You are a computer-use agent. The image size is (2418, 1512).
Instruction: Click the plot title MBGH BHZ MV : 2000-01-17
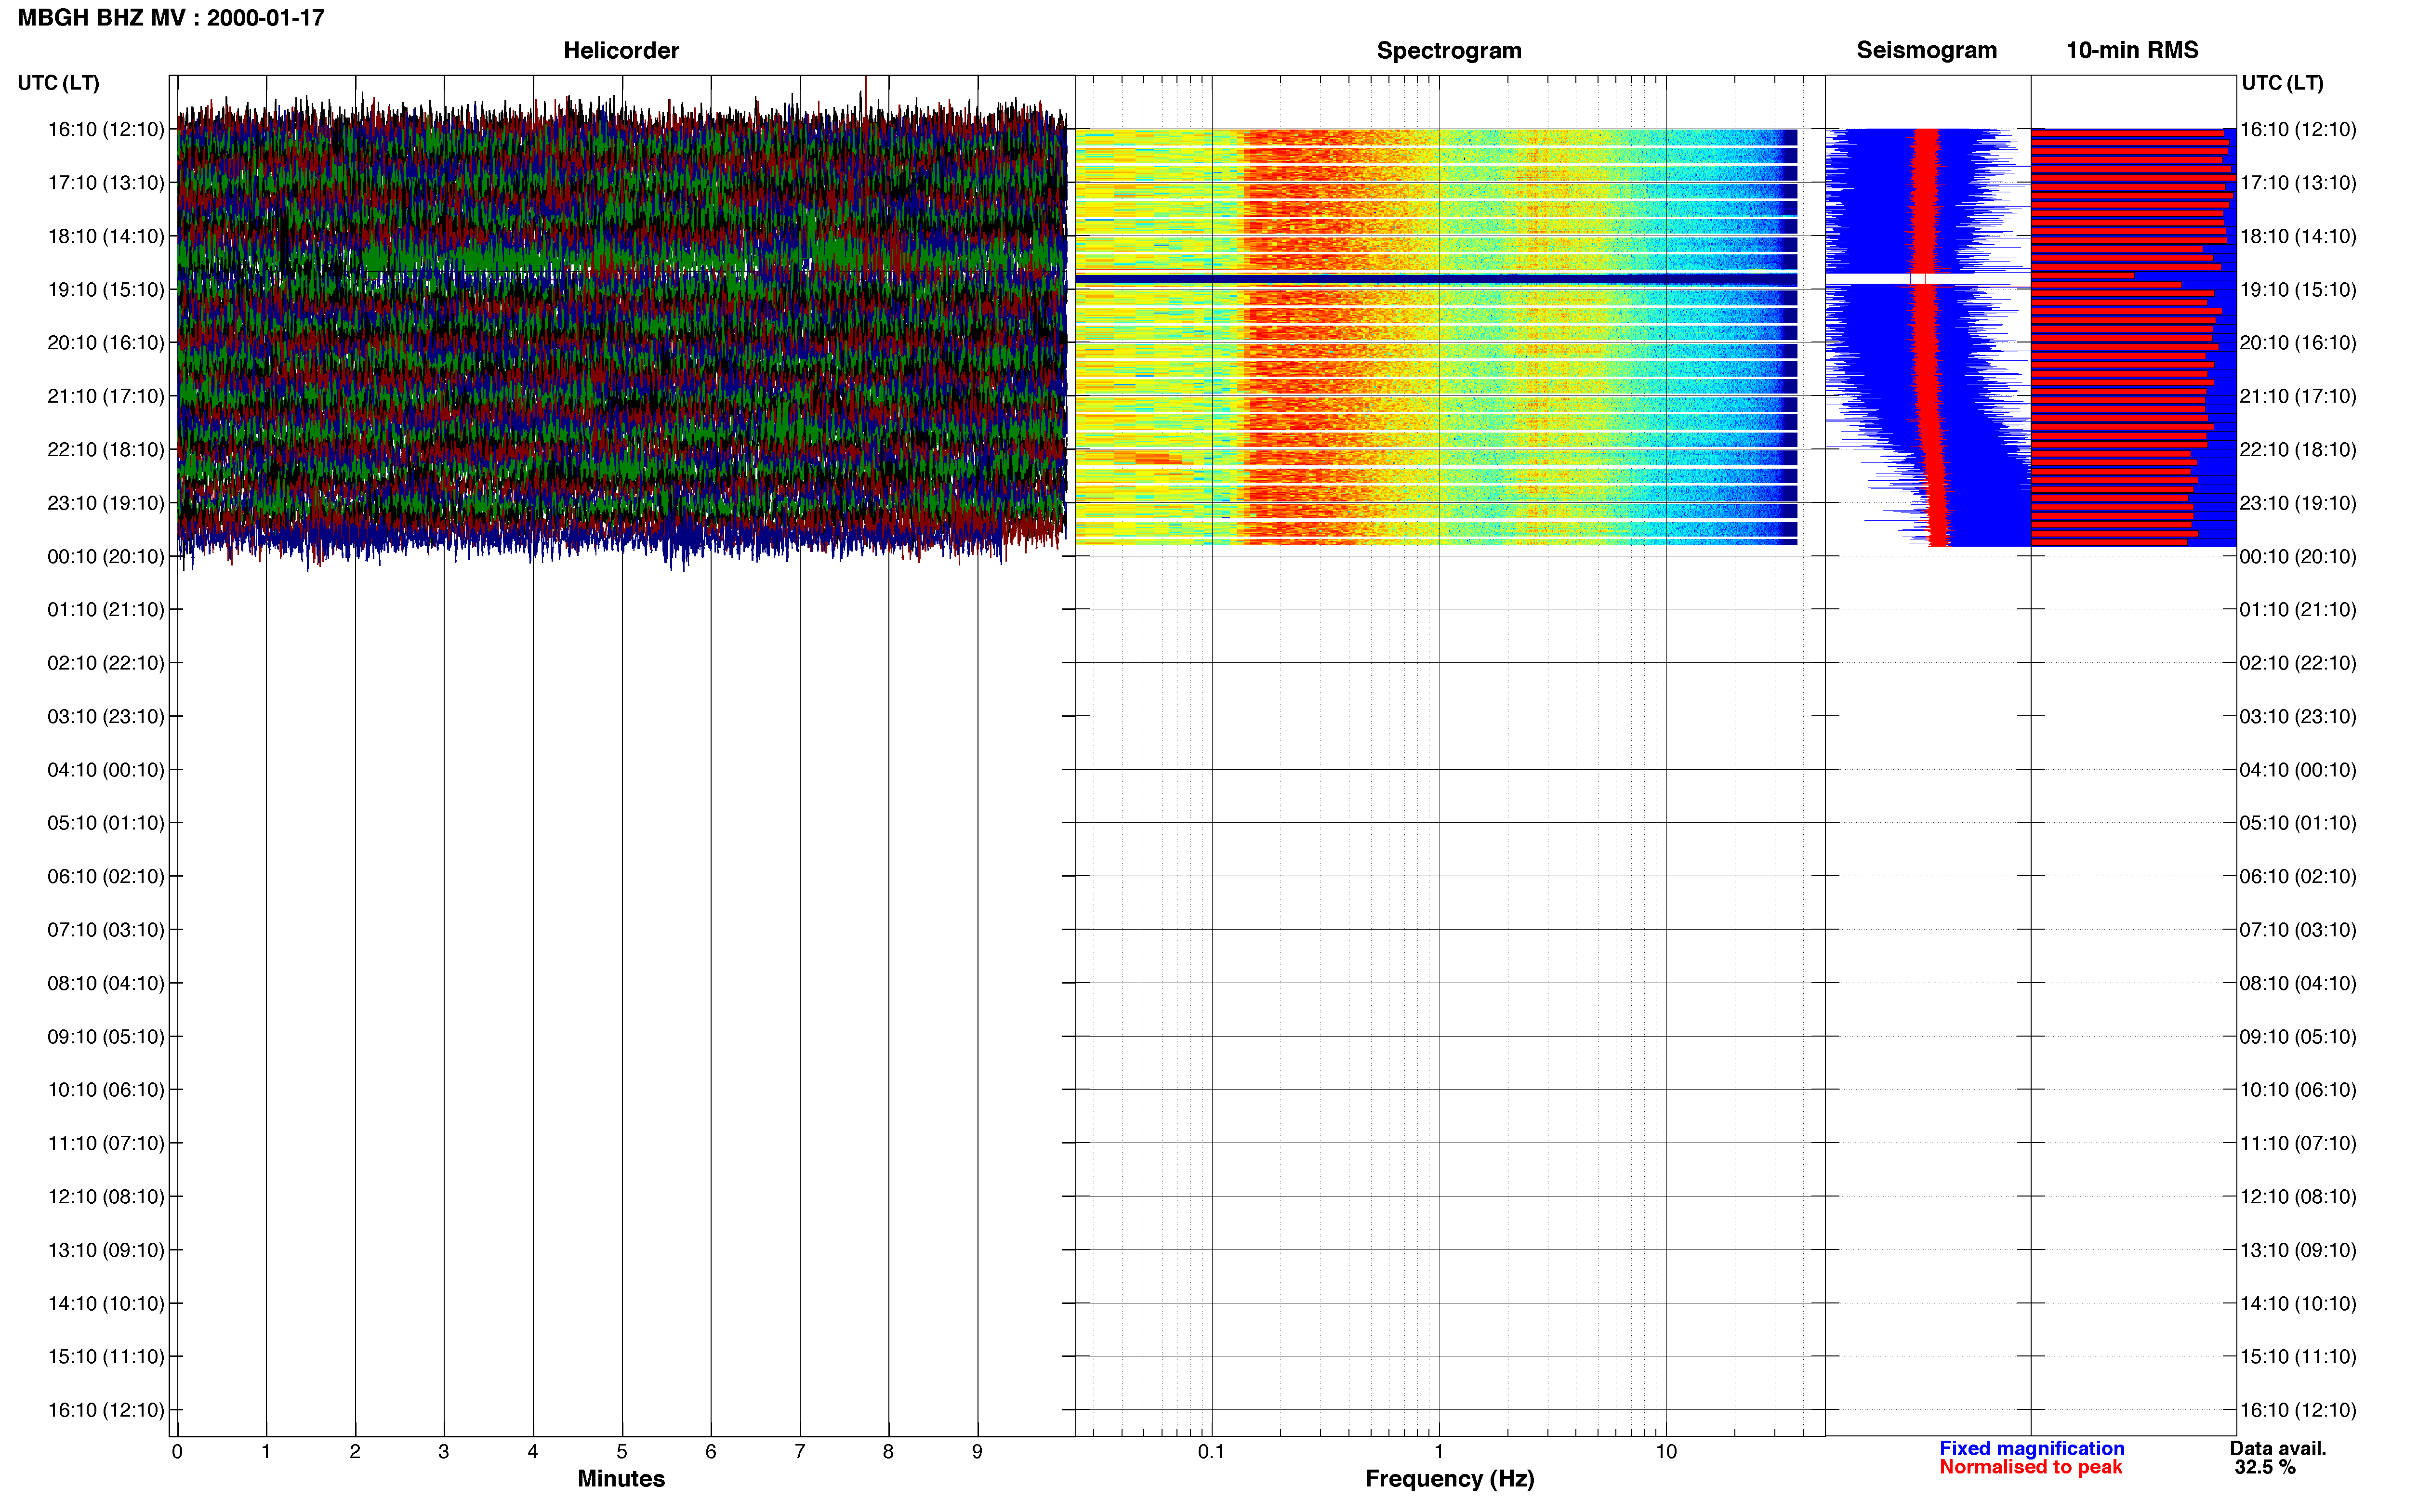click(x=171, y=18)
